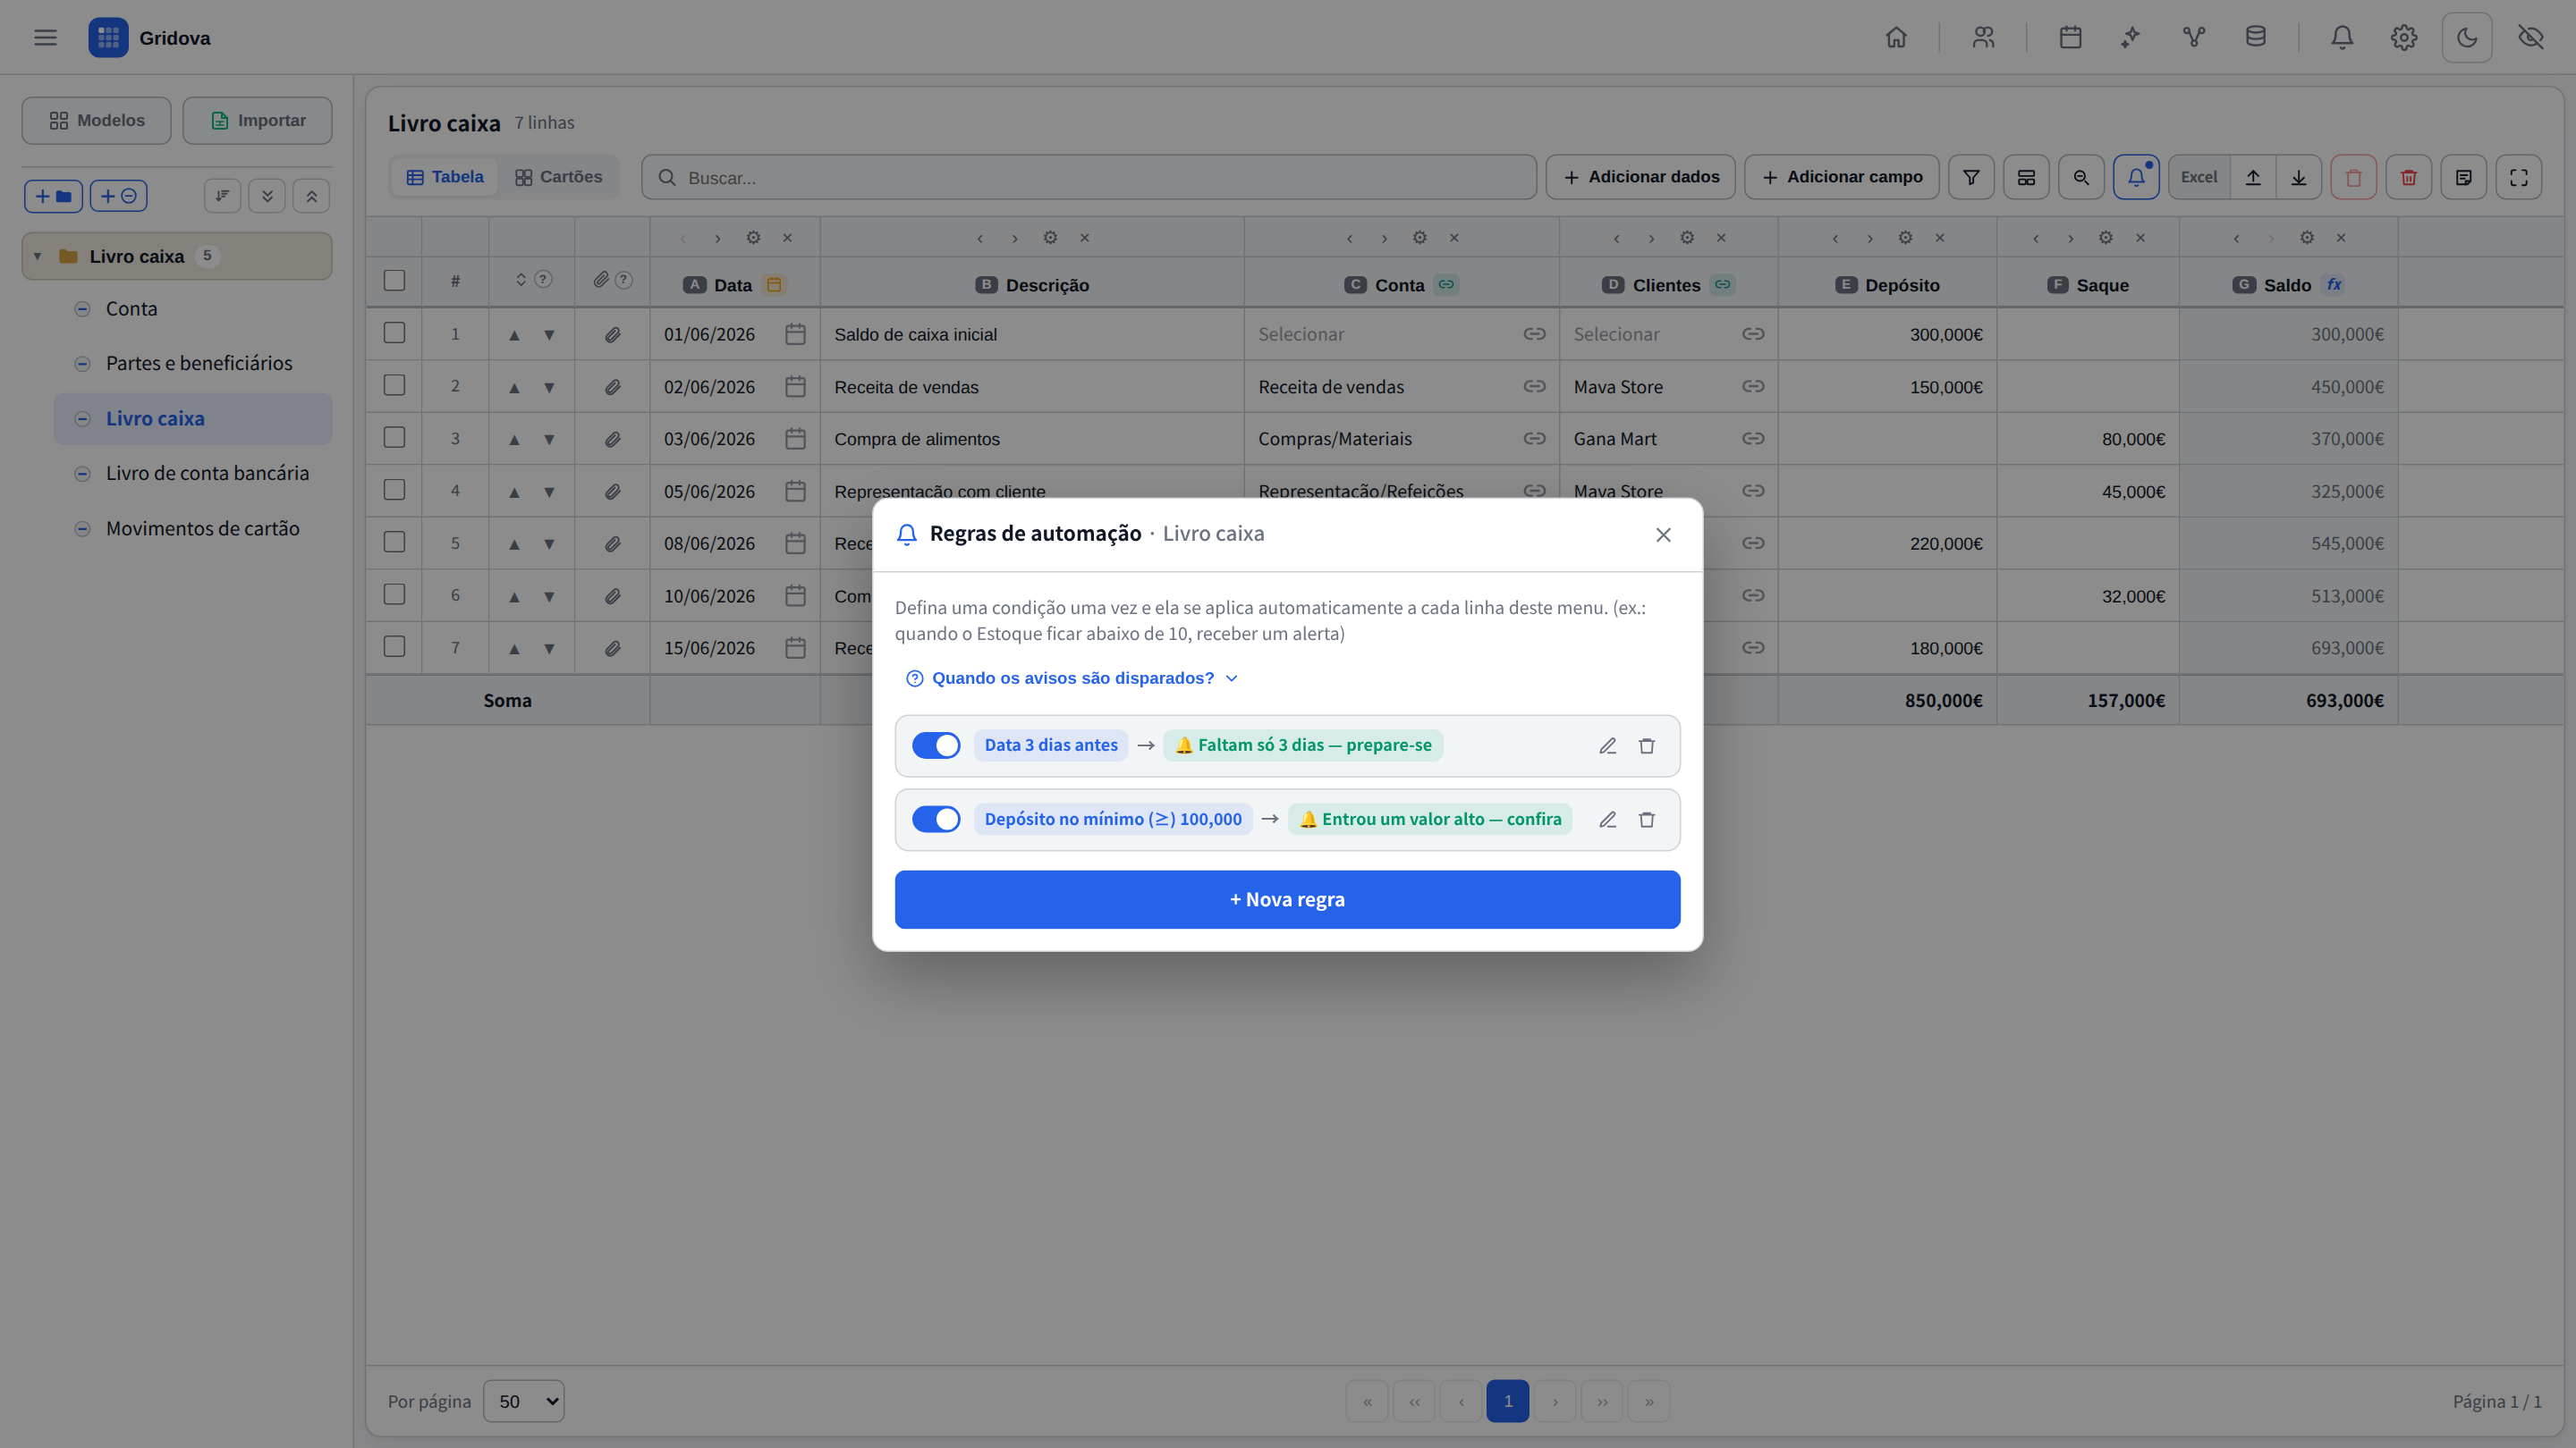Click the Importar button

pyautogui.click(x=258, y=121)
